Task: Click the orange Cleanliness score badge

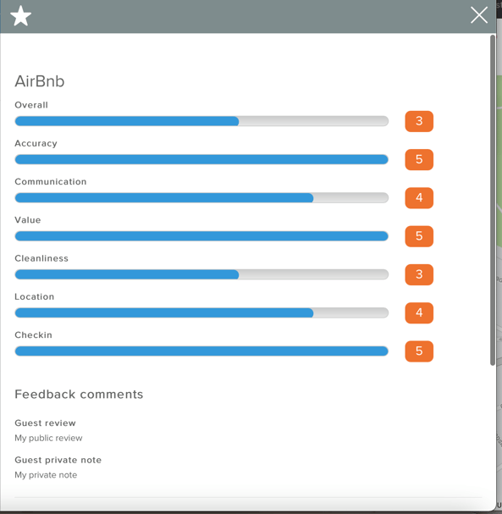Action: point(419,274)
